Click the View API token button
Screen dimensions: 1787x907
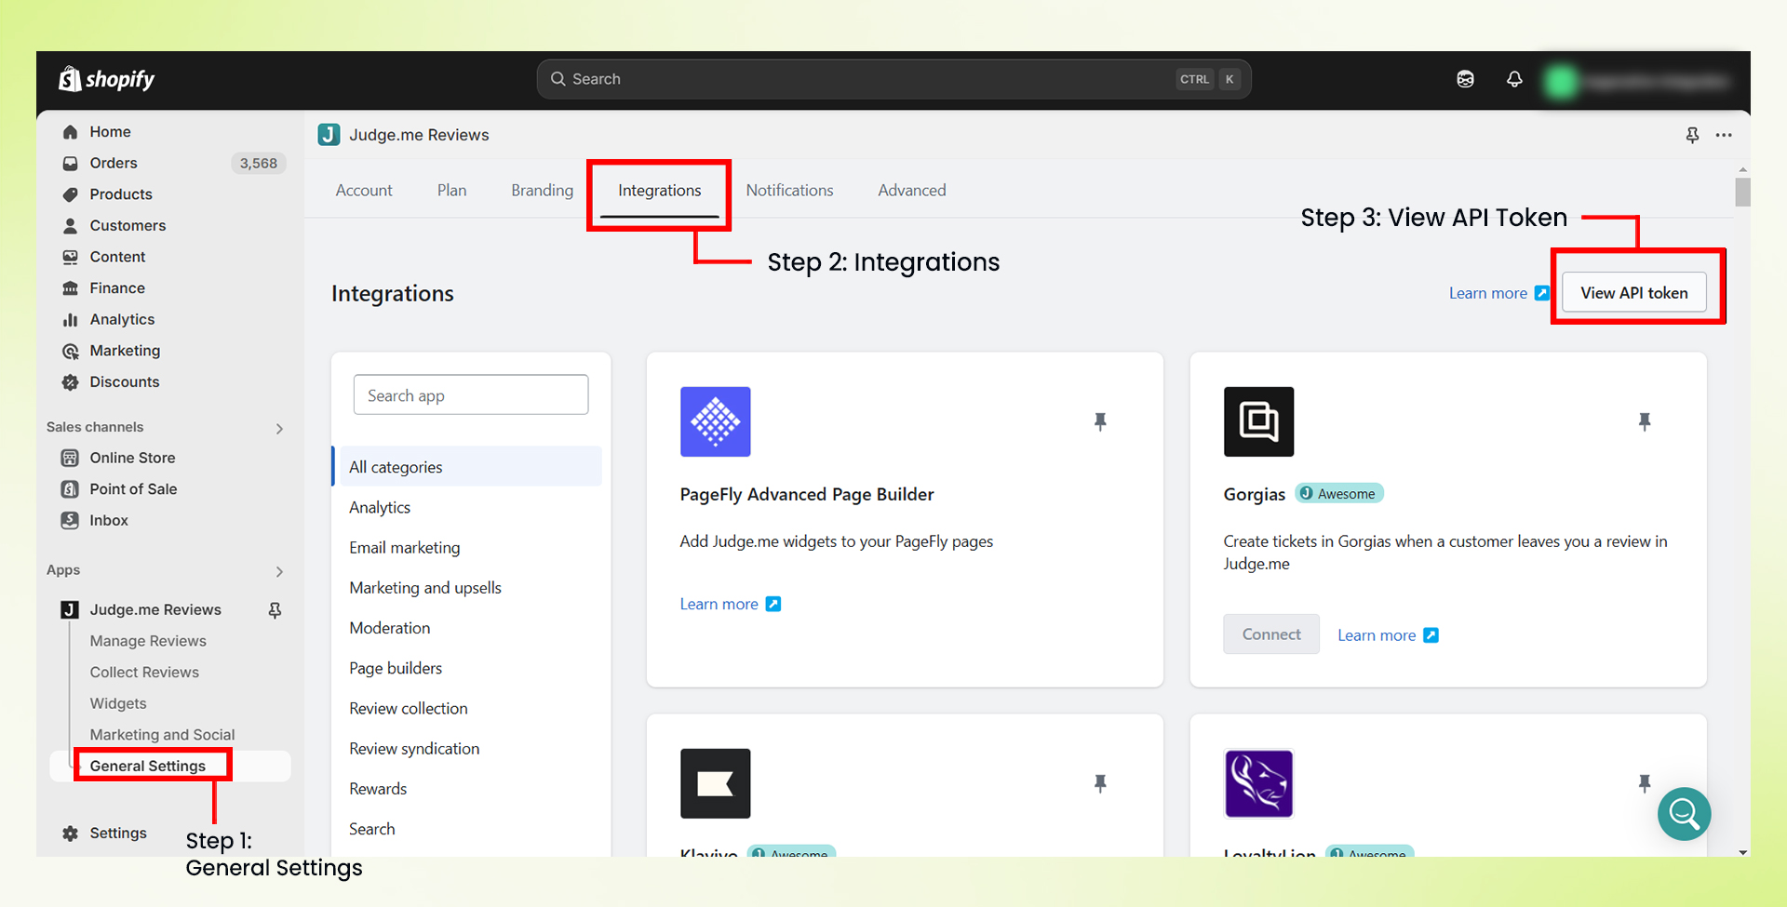(x=1633, y=293)
